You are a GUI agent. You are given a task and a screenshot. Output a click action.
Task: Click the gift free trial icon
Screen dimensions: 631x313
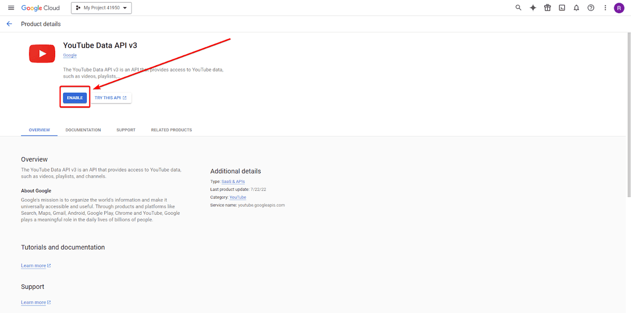[547, 8]
